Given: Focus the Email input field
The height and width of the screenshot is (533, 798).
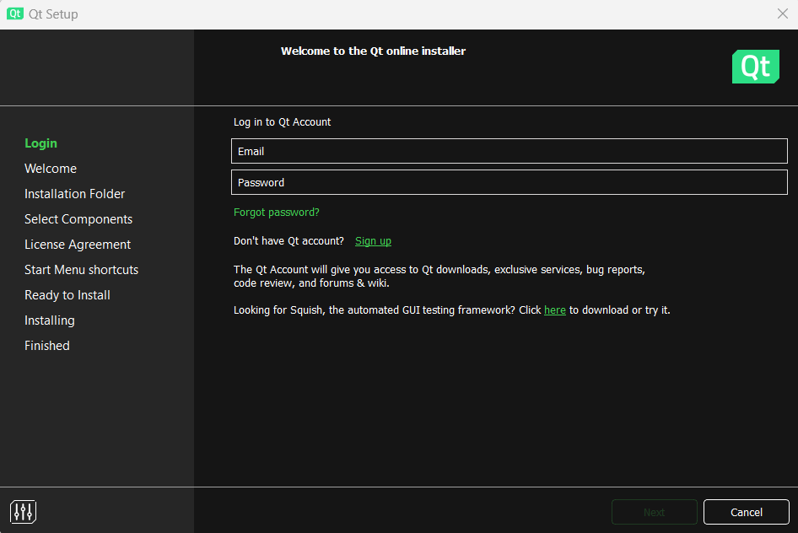Looking at the screenshot, I should [x=509, y=151].
